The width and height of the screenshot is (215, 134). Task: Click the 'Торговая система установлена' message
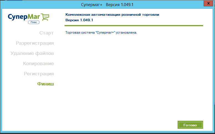(101, 33)
